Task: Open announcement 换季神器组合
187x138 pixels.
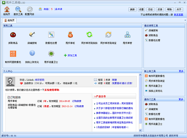Action: (114, 113)
